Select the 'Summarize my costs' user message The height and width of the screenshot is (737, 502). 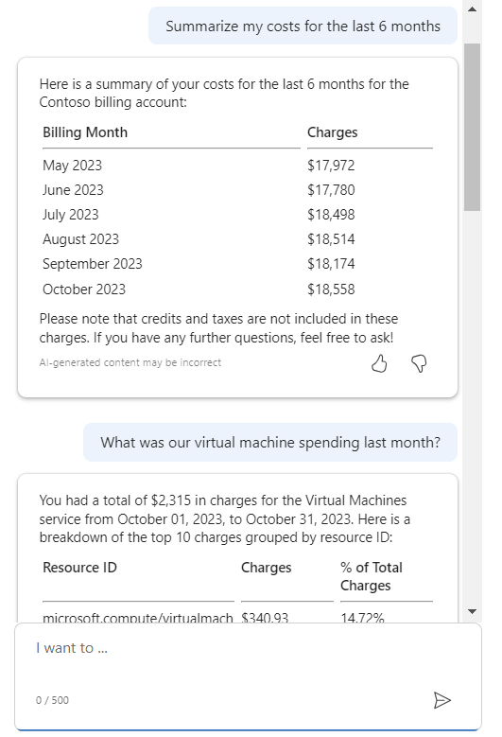click(x=303, y=26)
